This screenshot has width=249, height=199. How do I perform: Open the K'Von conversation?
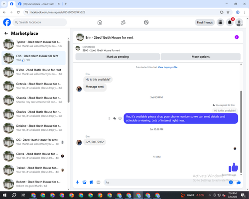coord(33,72)
